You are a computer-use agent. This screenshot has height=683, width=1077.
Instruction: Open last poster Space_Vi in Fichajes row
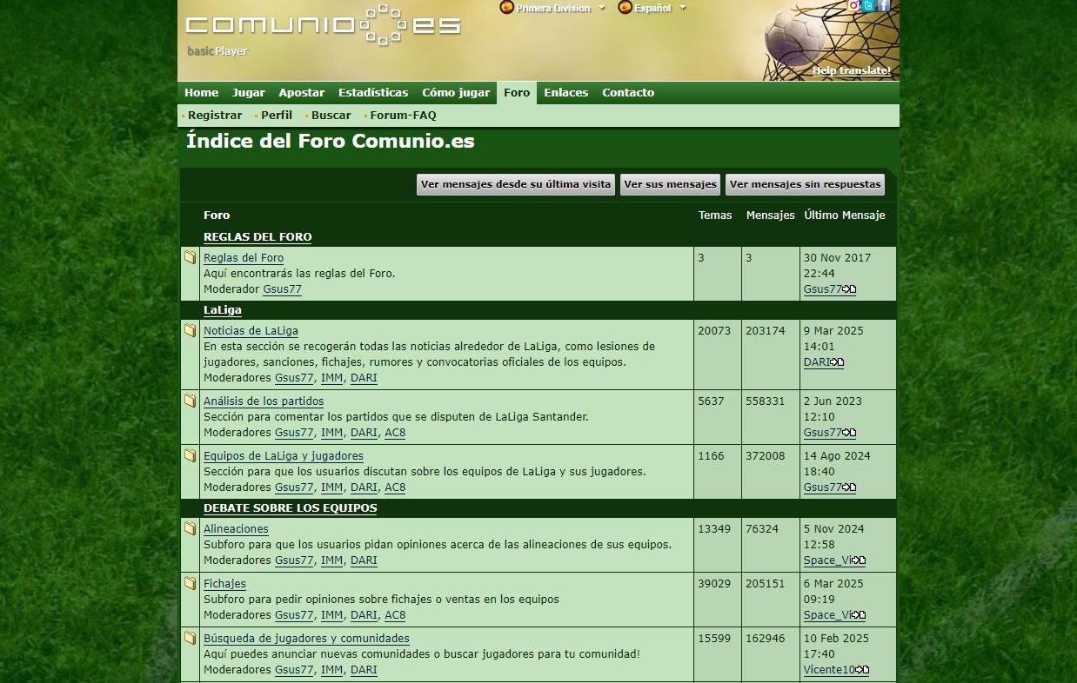828,615
